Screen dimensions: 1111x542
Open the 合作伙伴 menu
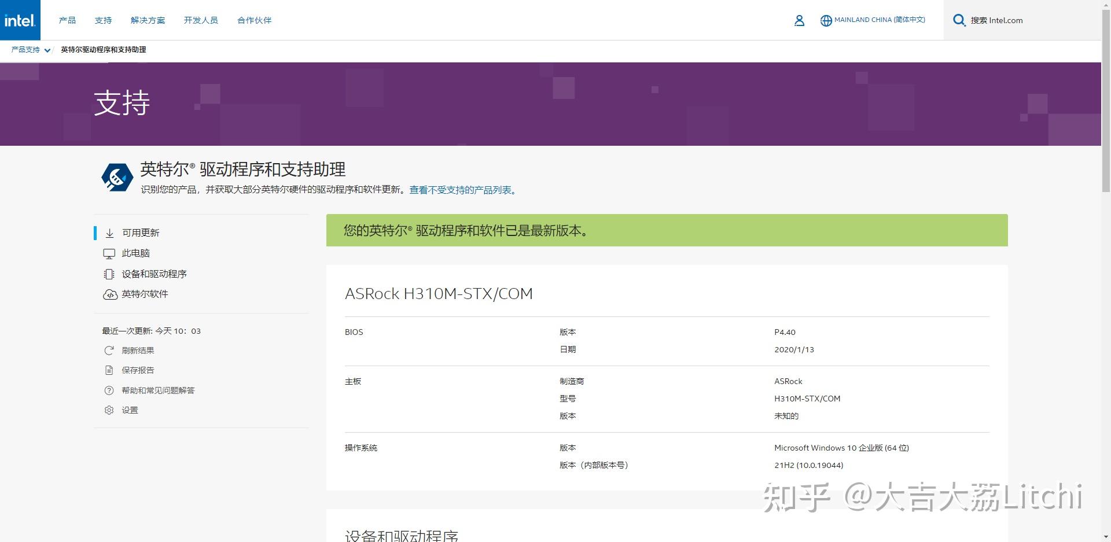[254, 20]
